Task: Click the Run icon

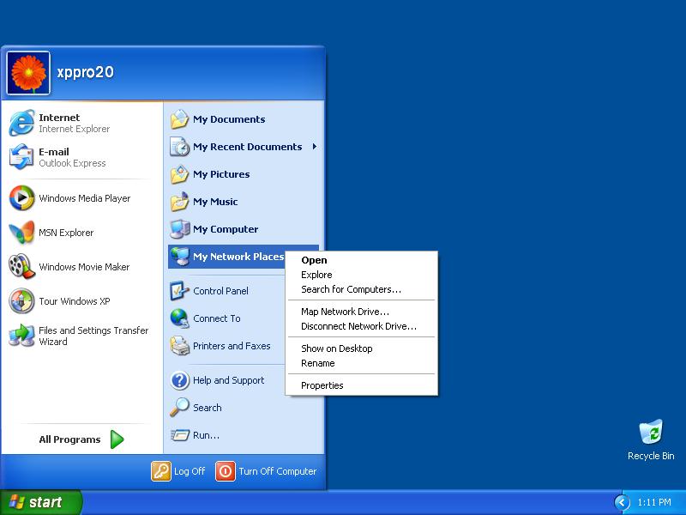Action: coord(179,435)
